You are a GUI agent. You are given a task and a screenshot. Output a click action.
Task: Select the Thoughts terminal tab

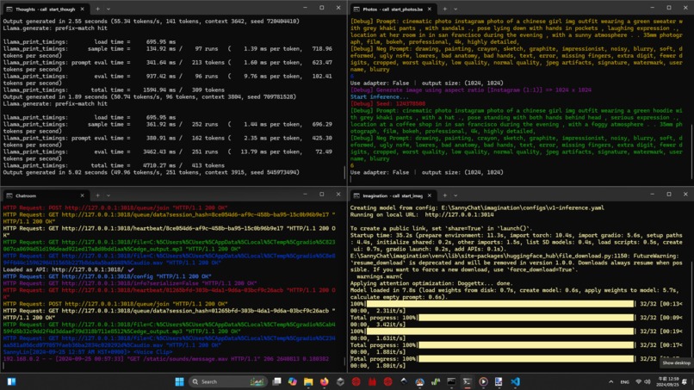pos(46,9)
